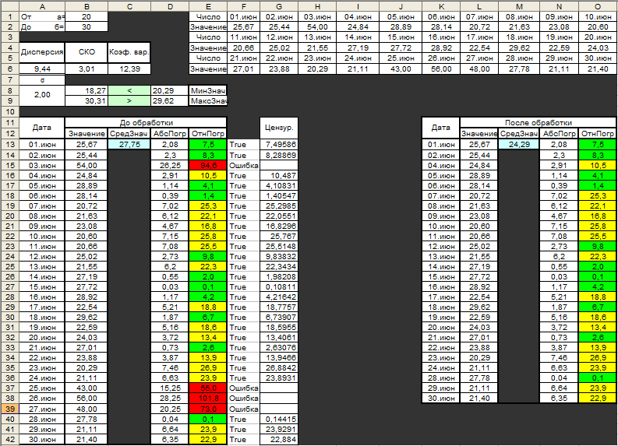Select censored value 10,487
This screenshot has height=446, width=618.
(279, 175)
